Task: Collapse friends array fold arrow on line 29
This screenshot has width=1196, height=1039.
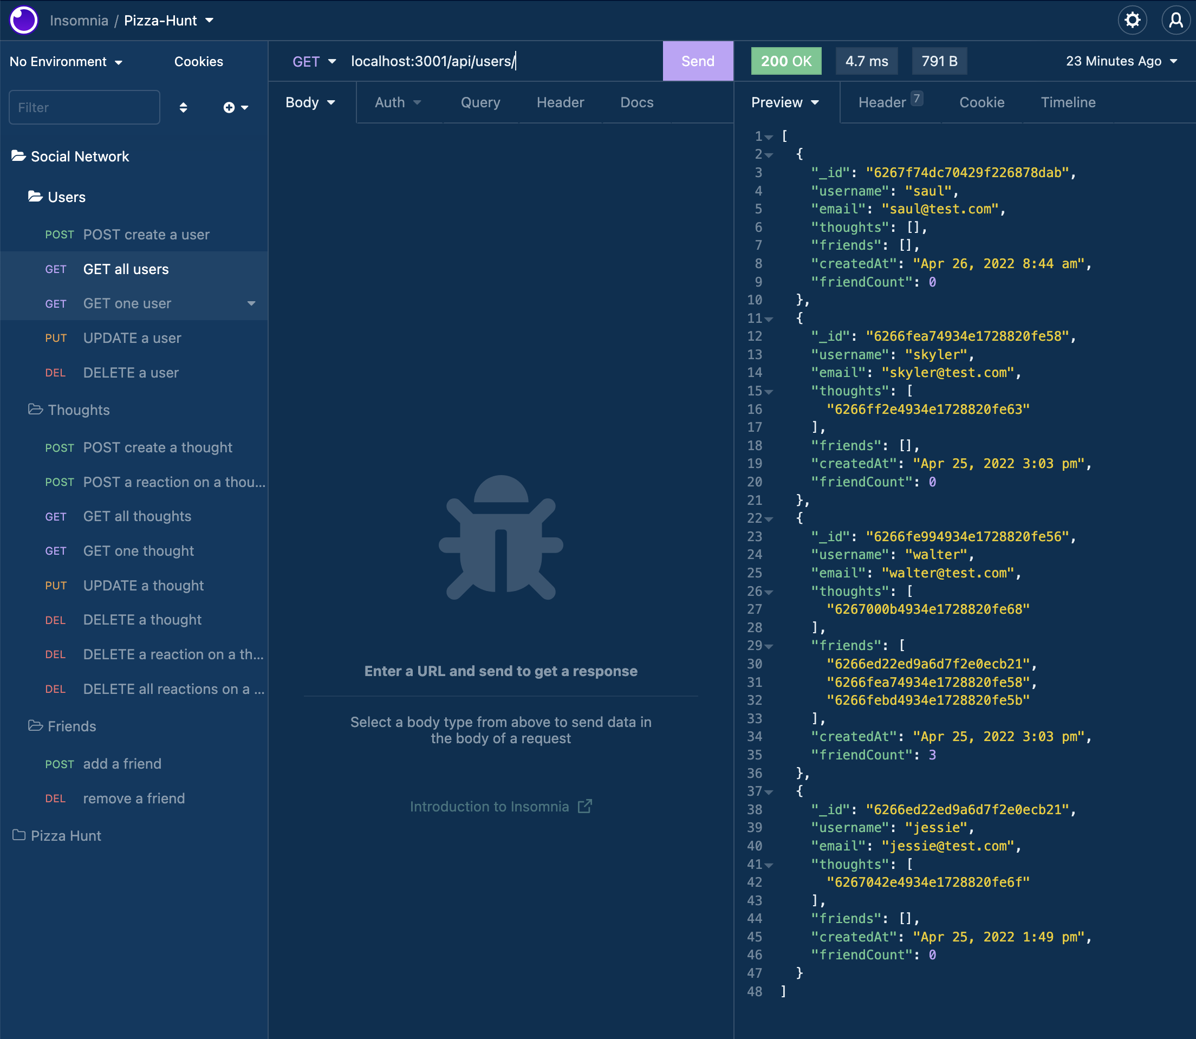Action: coord(769,646)
